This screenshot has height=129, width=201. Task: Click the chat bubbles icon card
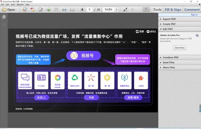coord(25,80)
